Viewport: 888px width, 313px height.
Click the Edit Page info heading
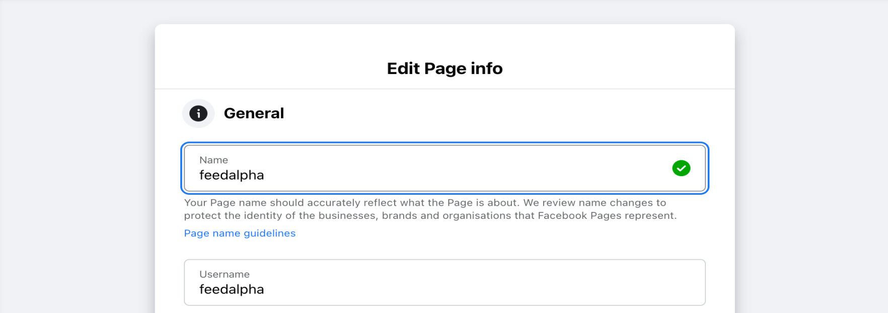445,68
